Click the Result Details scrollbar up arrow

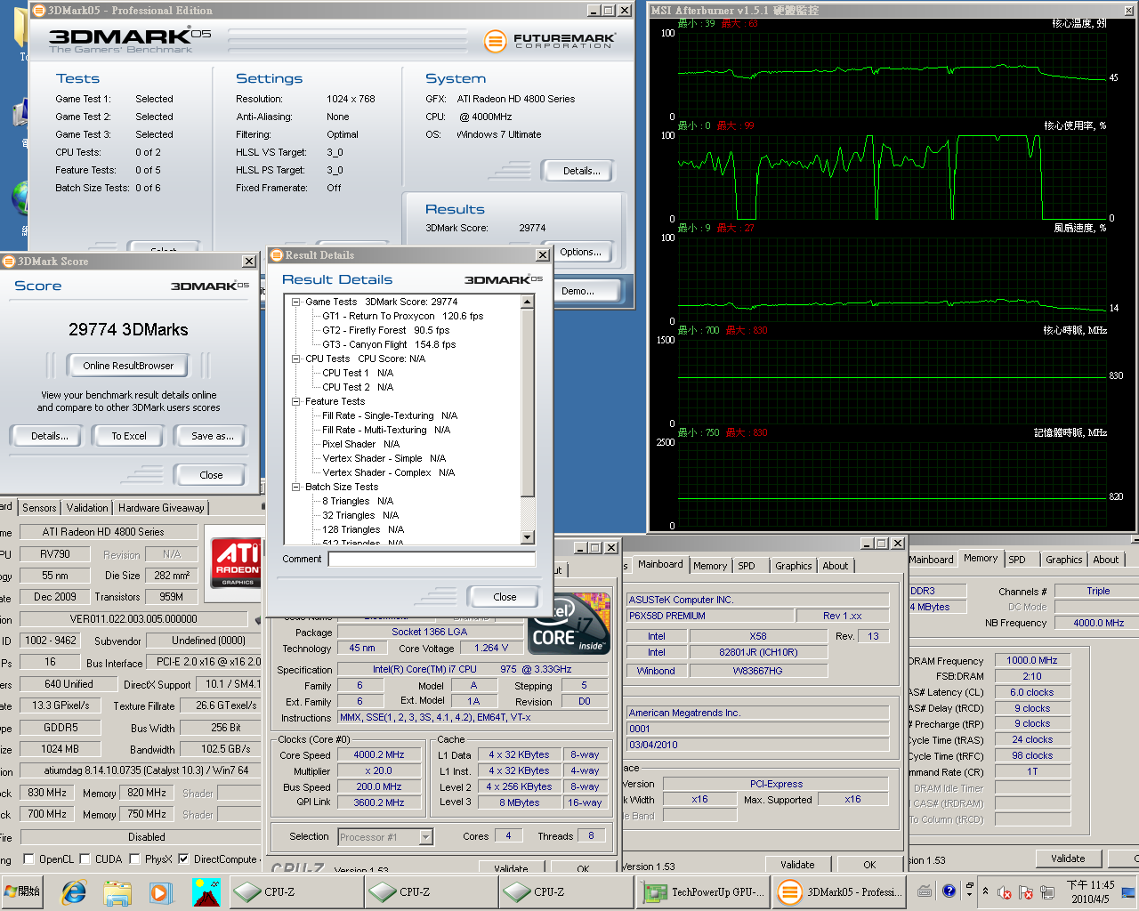point(528,302)
